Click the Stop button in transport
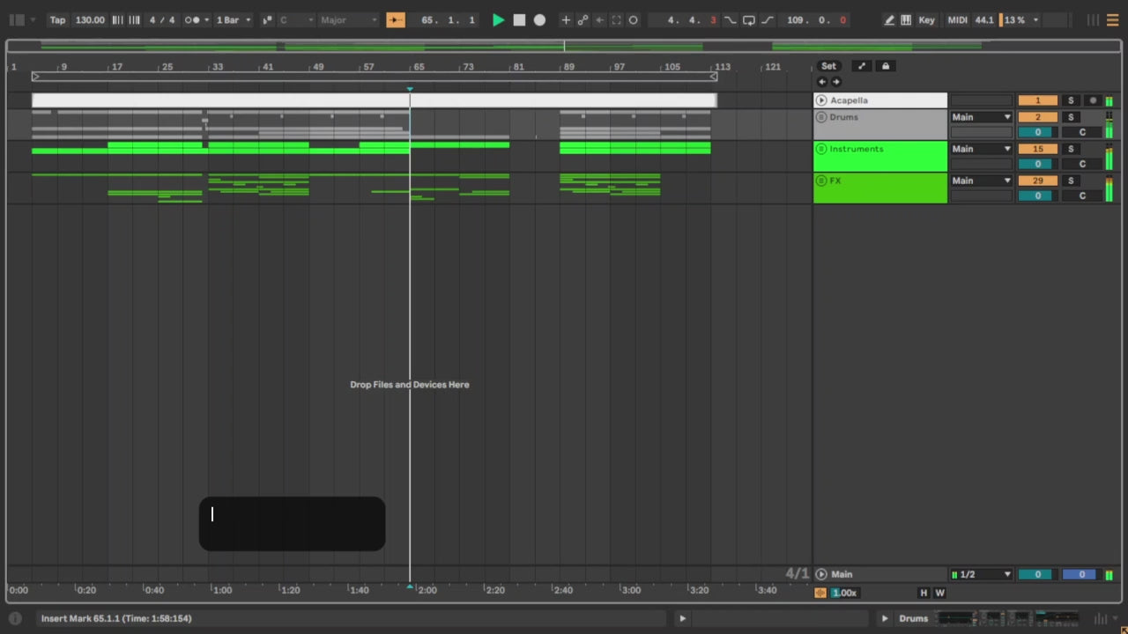Viewport: 1128px width, 634px height. 519,20
